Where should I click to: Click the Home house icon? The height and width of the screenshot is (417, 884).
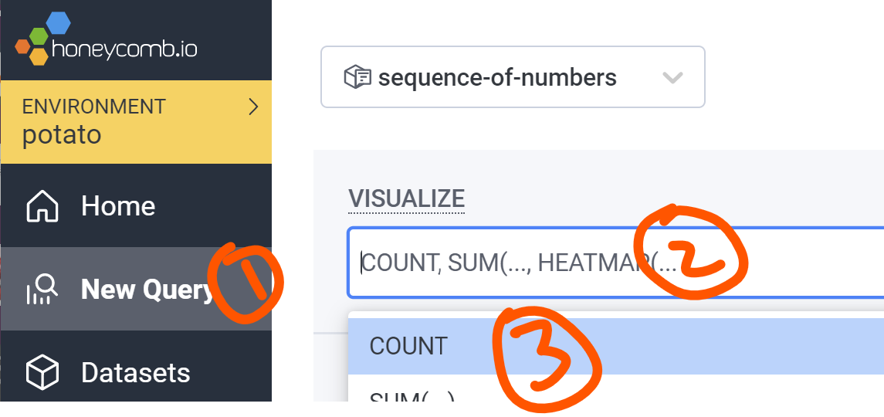coord(42,206)
